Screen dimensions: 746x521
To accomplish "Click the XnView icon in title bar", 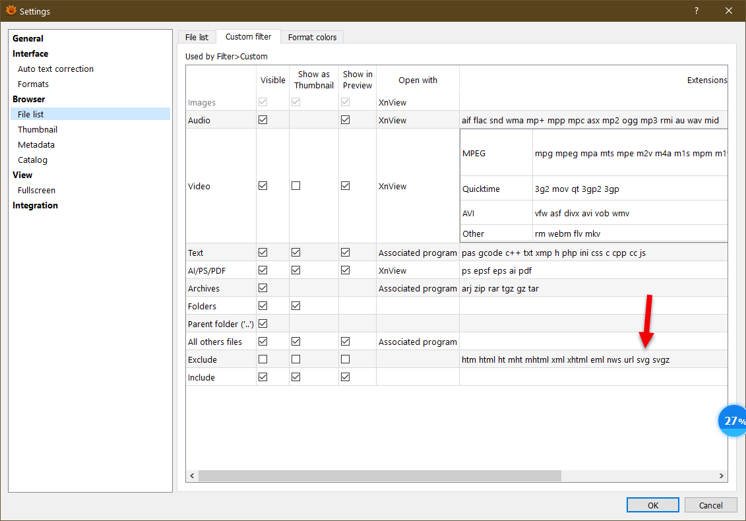I will (11, 11).
